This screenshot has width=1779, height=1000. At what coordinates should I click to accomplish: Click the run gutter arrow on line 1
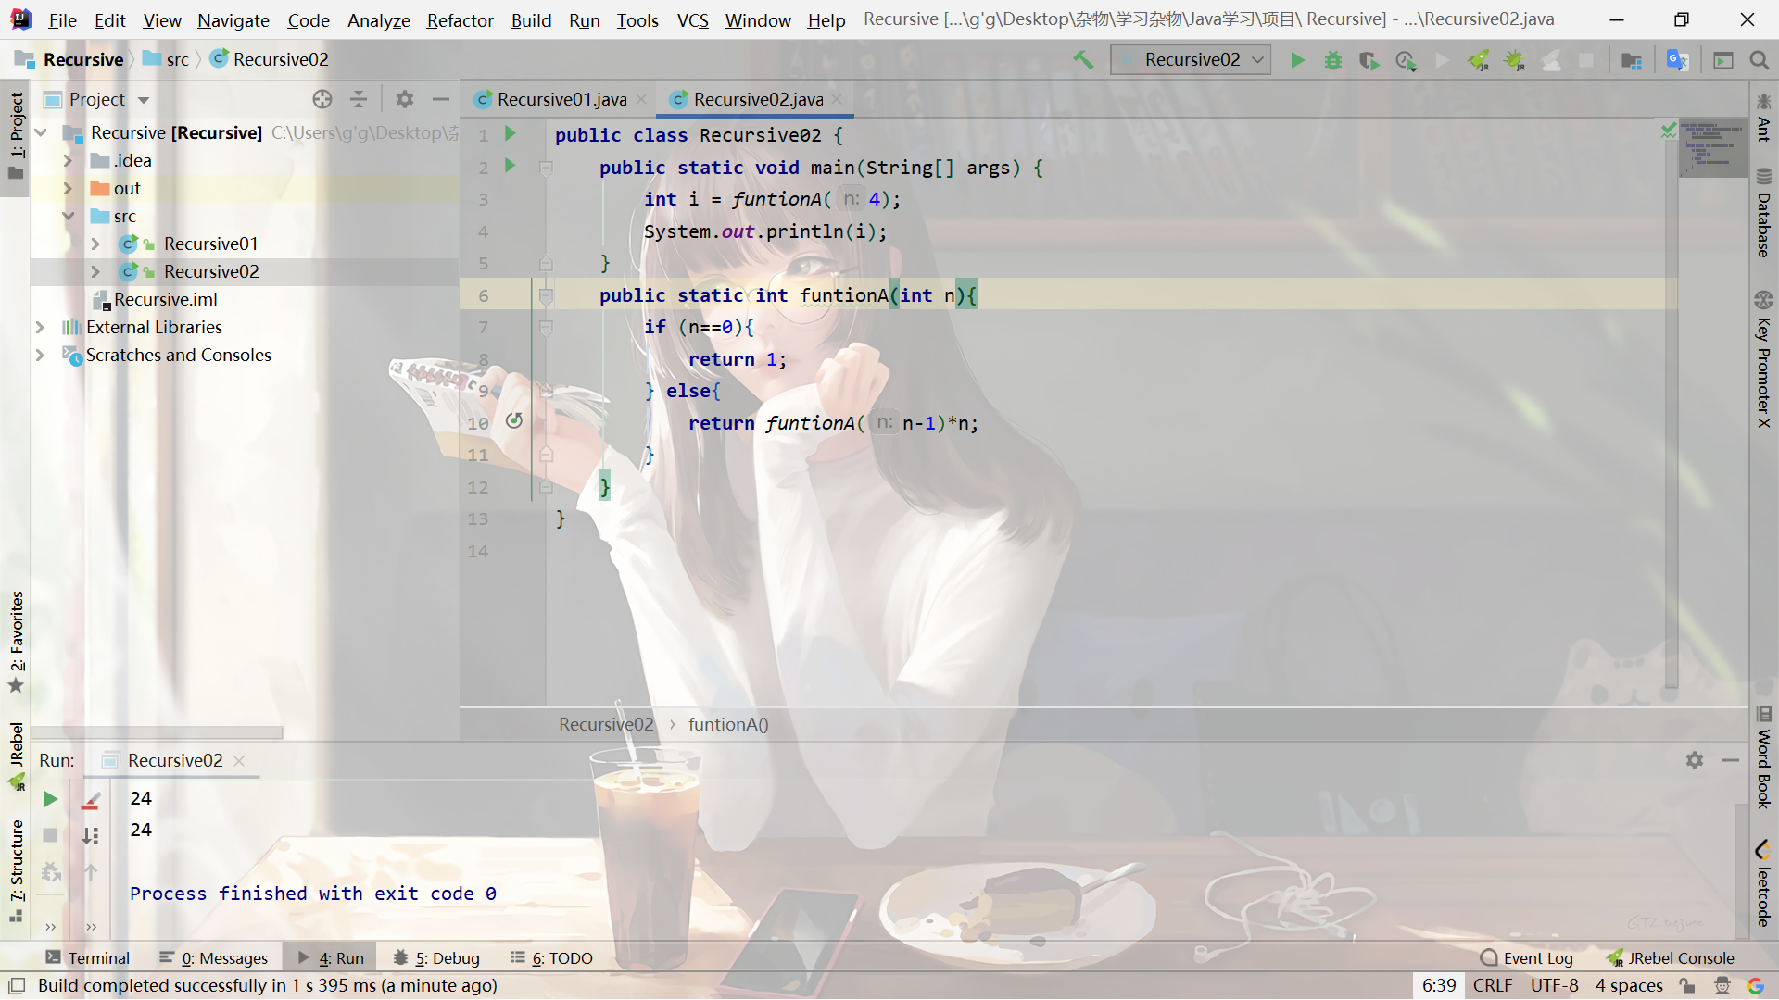(x=510, y=134)
